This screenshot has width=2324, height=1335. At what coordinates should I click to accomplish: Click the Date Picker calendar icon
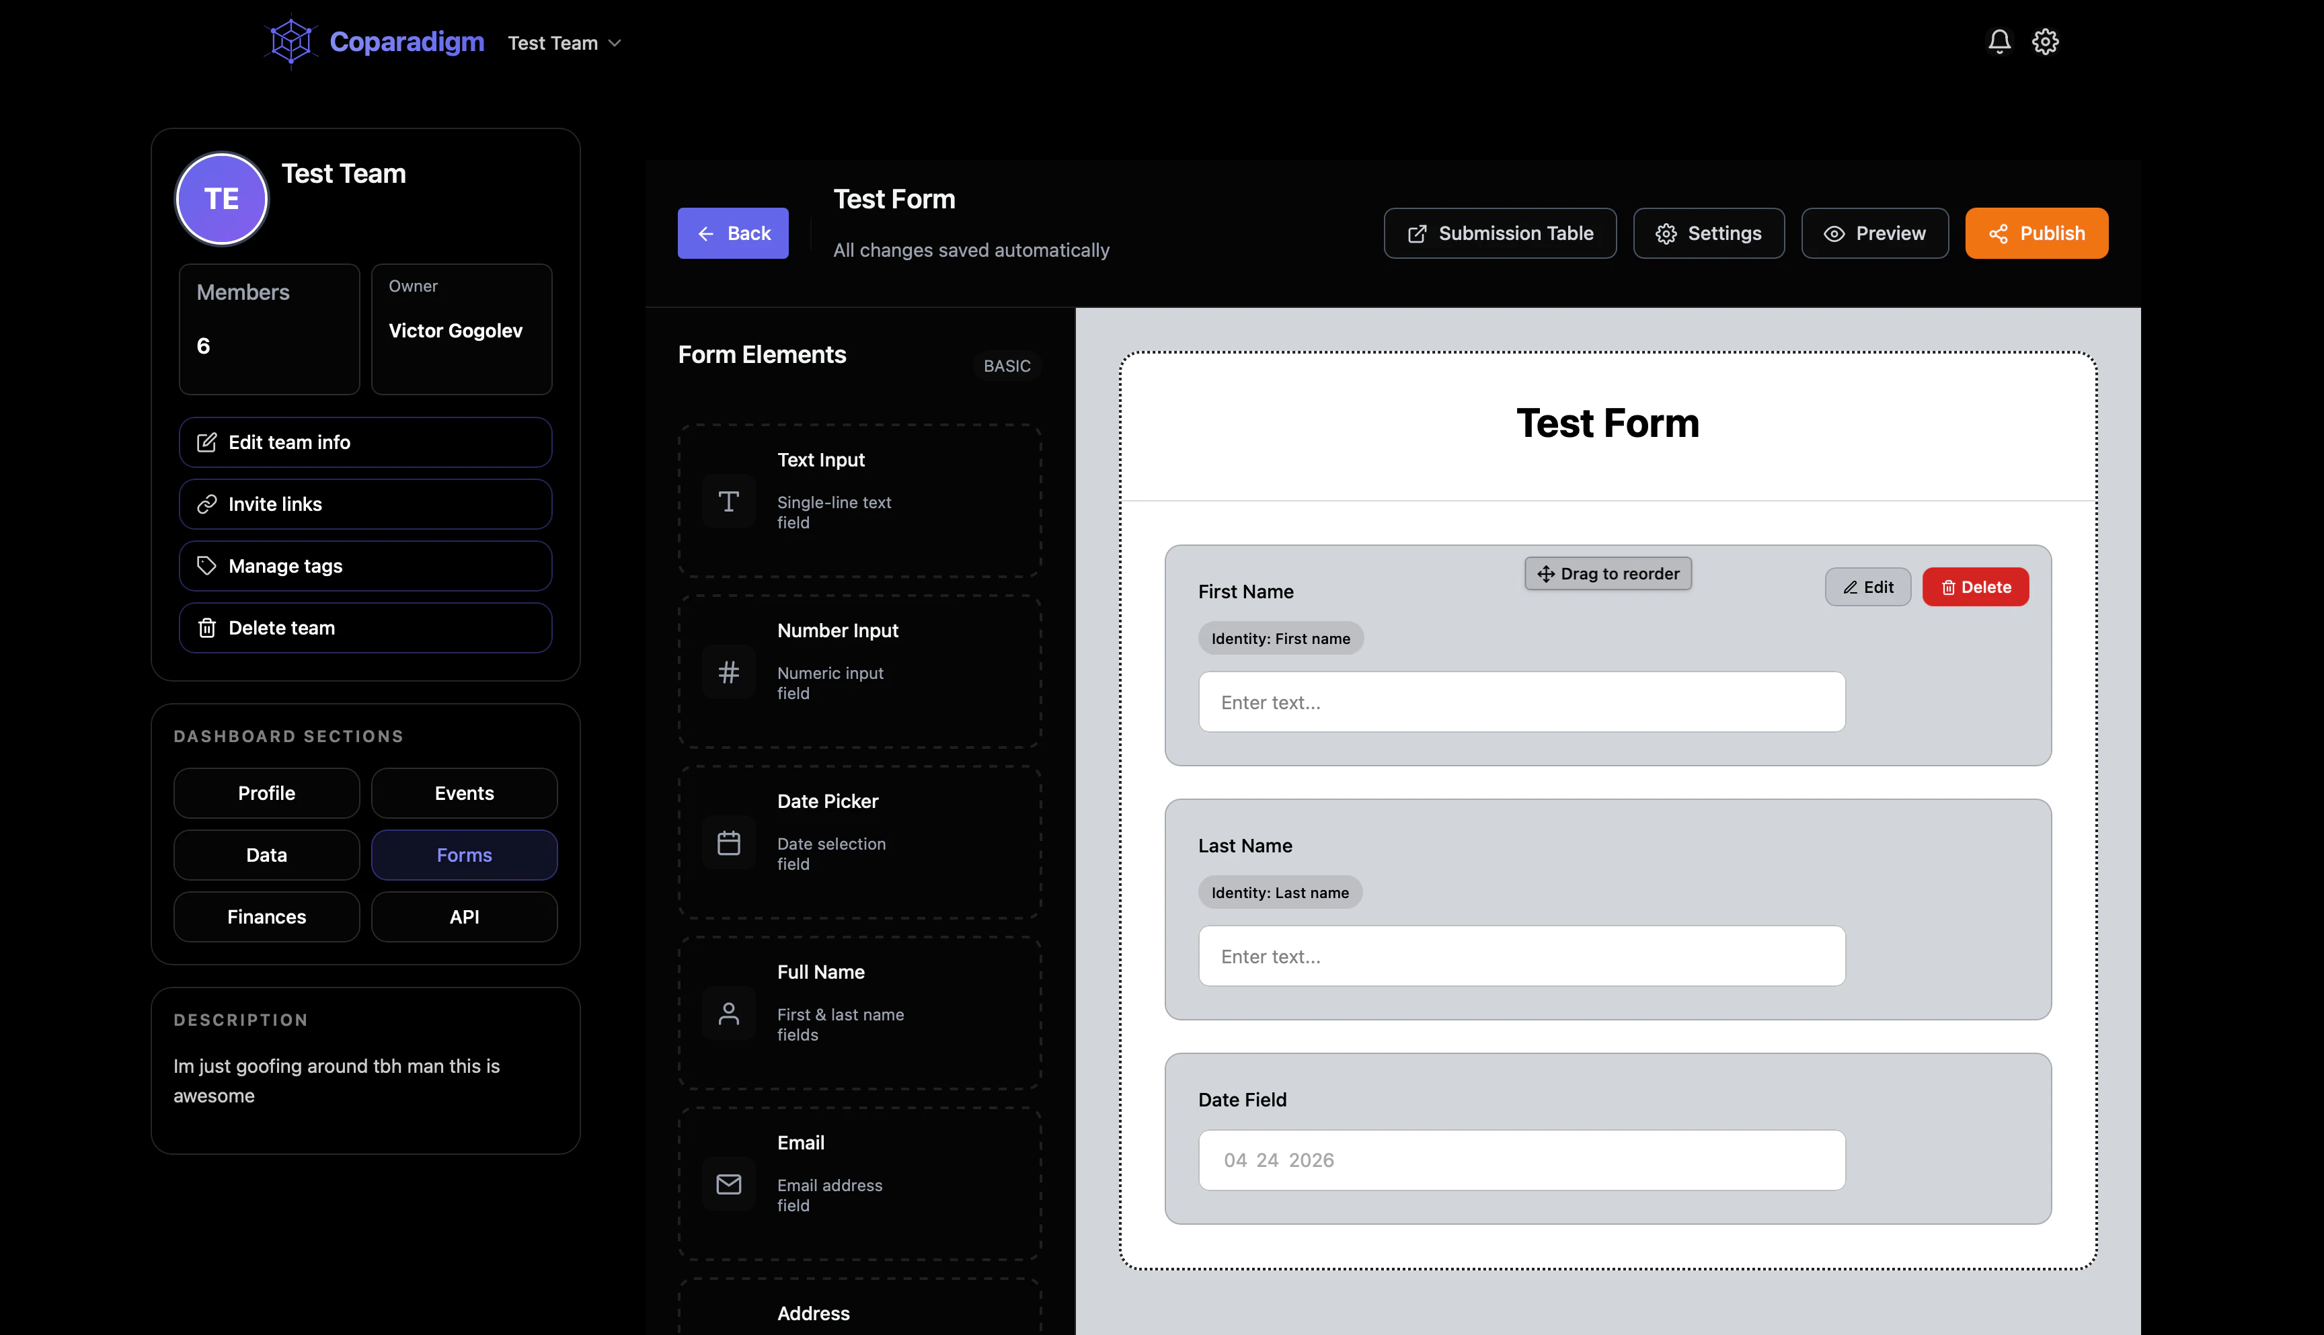point(728,843)
